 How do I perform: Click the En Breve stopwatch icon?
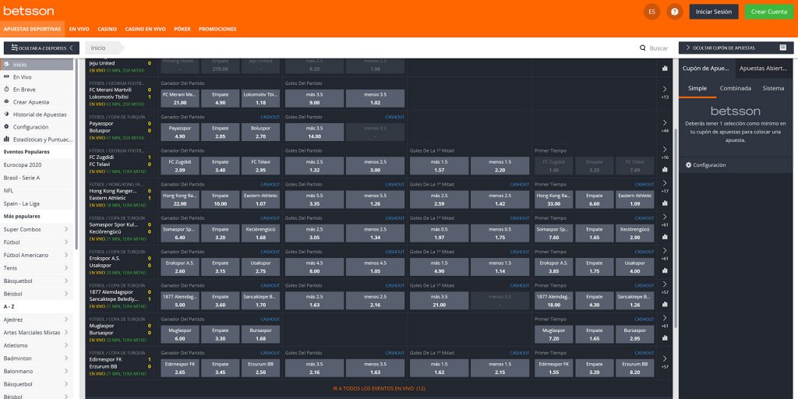click(6, 89)
